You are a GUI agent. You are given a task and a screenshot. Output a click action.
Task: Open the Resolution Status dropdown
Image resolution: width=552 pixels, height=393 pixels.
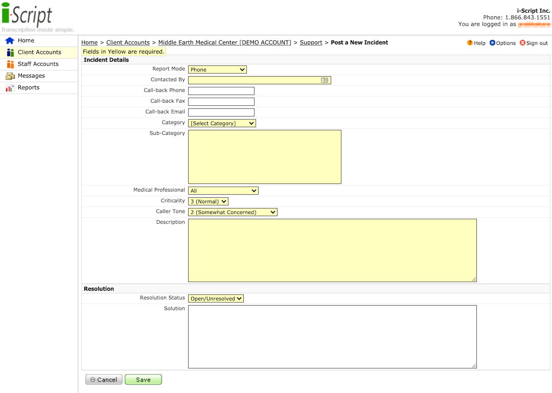(x=216, y=298)
